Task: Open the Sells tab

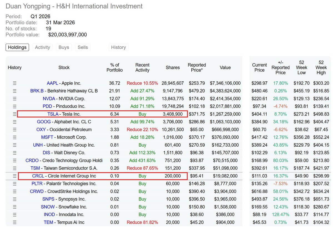Action: coord(82,47)
